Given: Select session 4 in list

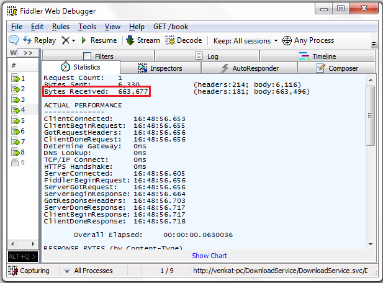Looking at the screenshot, I should point(22,110).
